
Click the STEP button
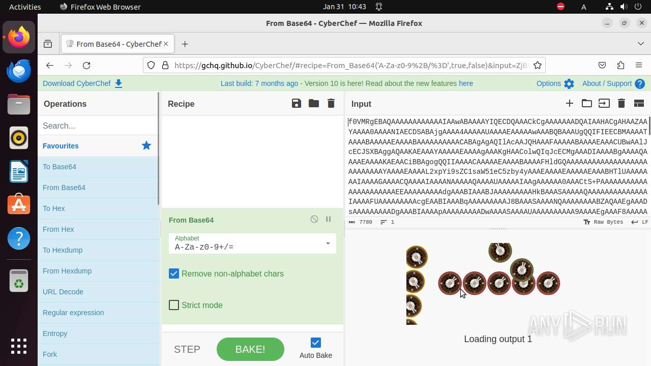[187, 349]
